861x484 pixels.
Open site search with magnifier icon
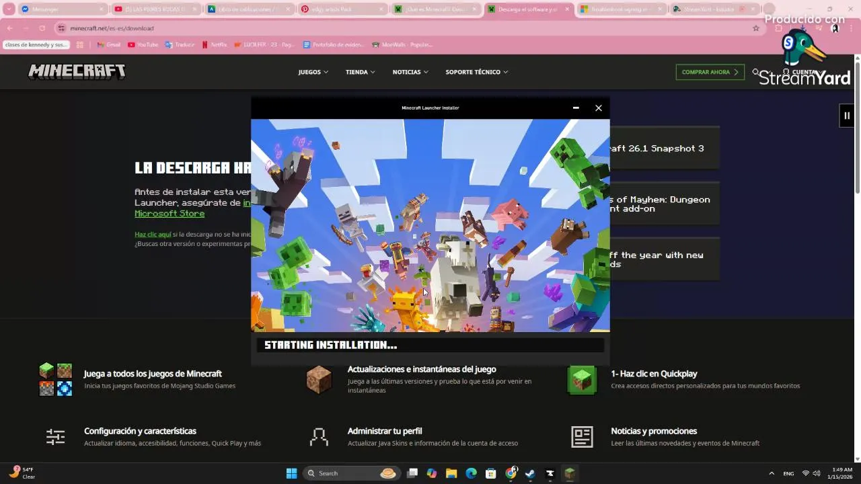755,71
